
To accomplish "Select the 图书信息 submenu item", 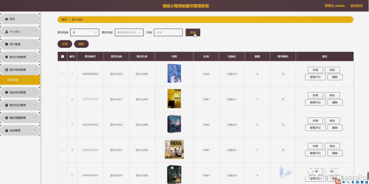I will tap(20, 80).
